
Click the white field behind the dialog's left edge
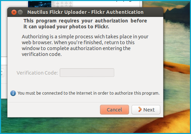tap(4, 61)
